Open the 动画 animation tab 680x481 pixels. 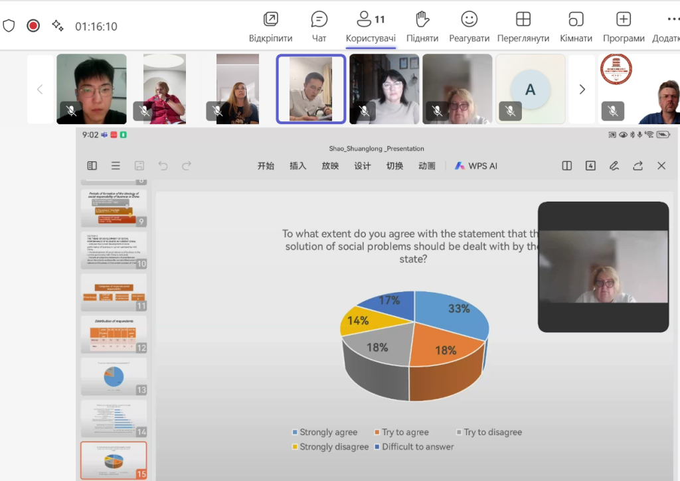point(427,166)
